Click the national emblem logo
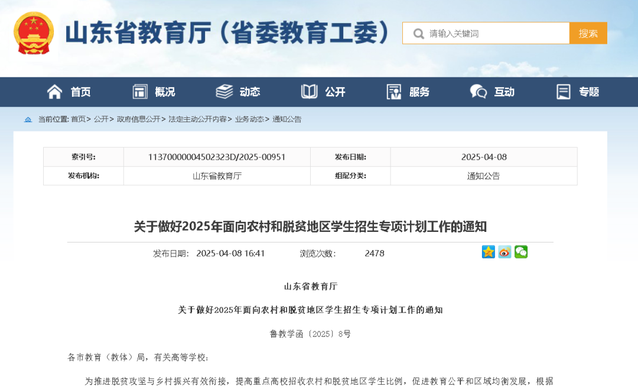The height and width of the screenshot is (390, 638). click(x=34, y=33)
